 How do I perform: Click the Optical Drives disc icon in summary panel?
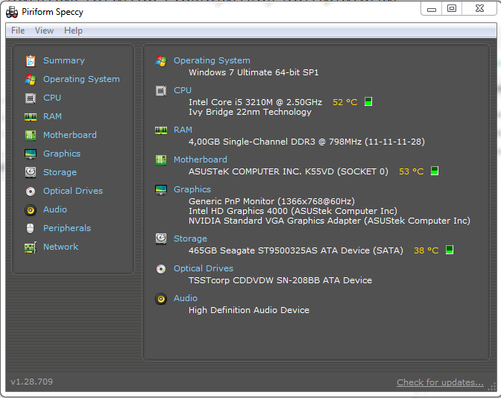[161, 269]
